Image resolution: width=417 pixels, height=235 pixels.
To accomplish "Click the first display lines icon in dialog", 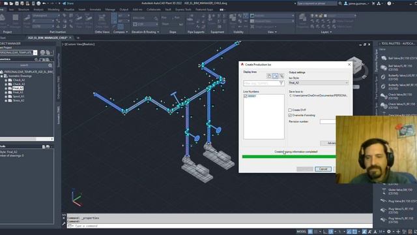I will [269, 76].
